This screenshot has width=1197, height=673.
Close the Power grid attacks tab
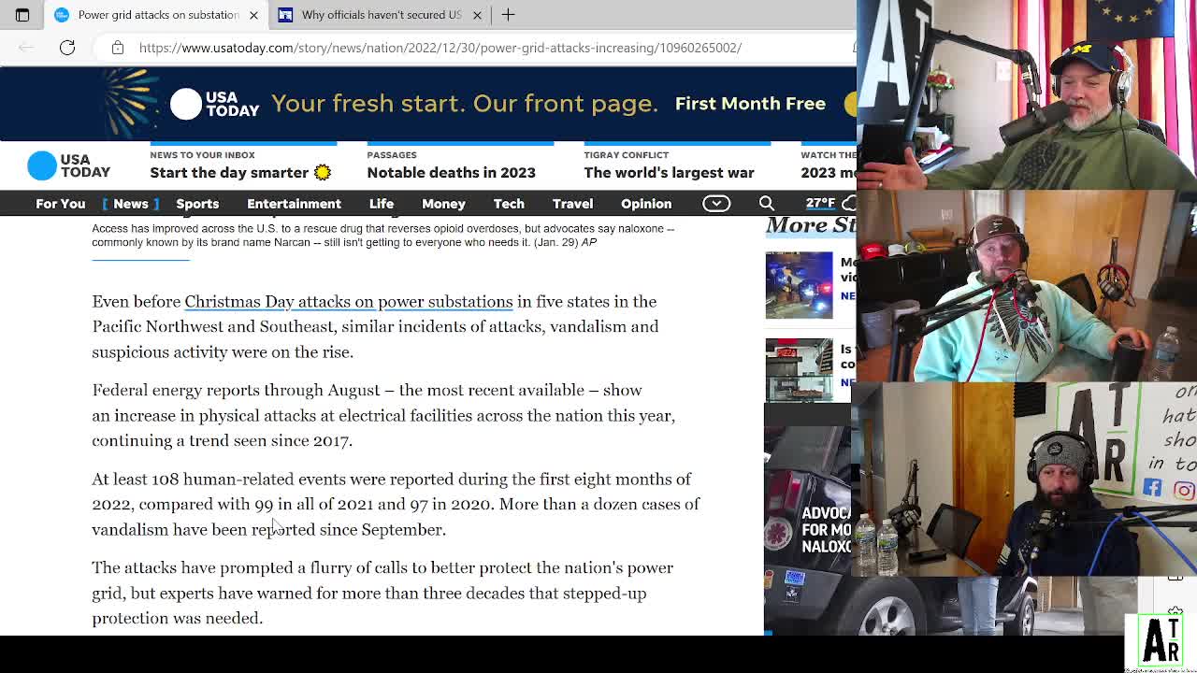[253, 15]
